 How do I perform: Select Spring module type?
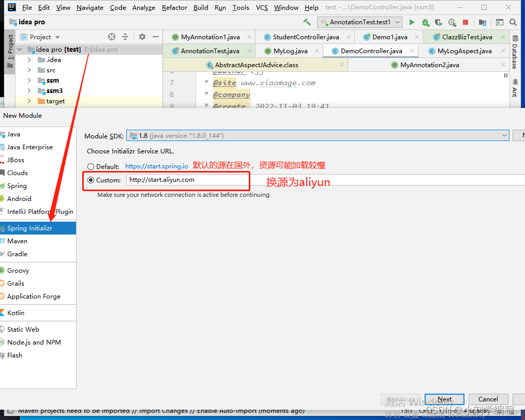click(x=38, y=186)
